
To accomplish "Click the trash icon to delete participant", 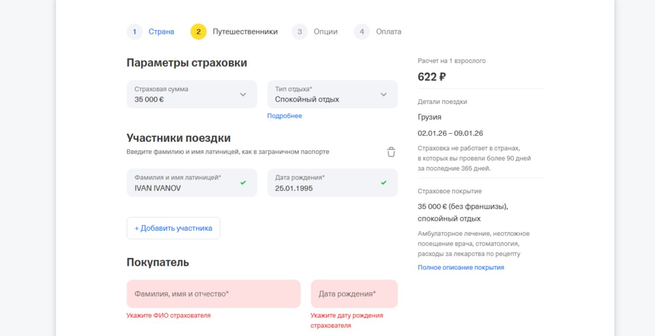I will click(391, 152).
